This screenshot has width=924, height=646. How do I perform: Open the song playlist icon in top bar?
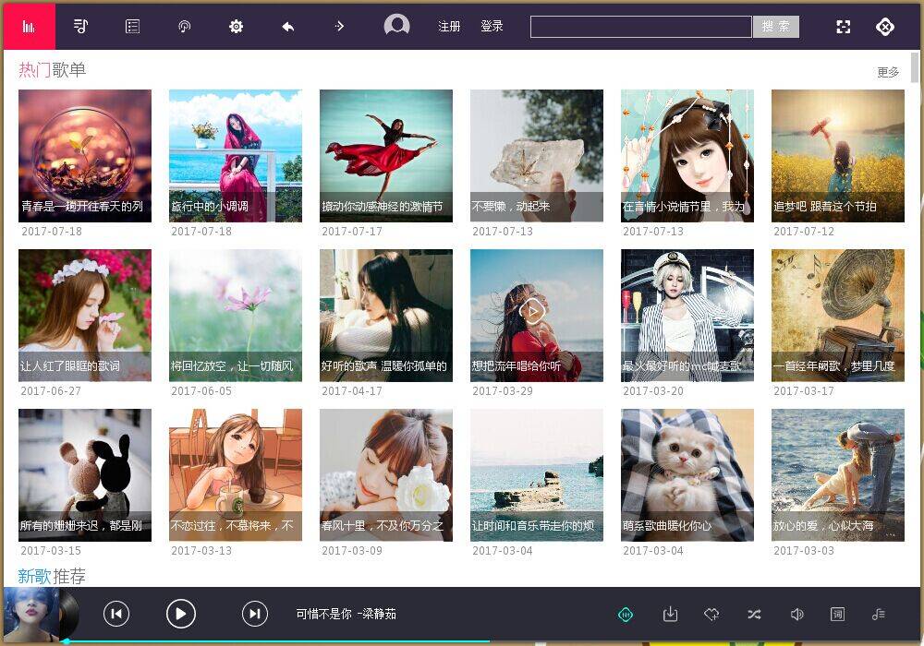tap(81, 26)
